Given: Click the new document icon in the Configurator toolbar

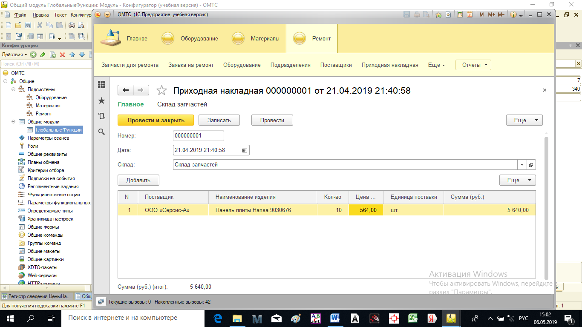Looking at the screenshot, I should (x=9, y=25).
